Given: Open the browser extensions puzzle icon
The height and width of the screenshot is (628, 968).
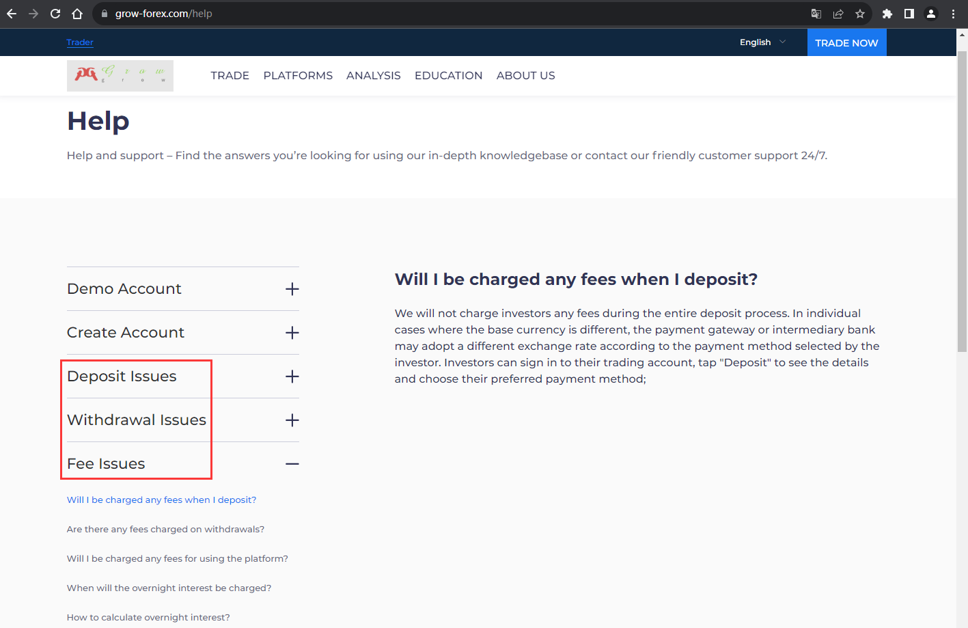Looking at the screenshot, I should tap(887, 14).
